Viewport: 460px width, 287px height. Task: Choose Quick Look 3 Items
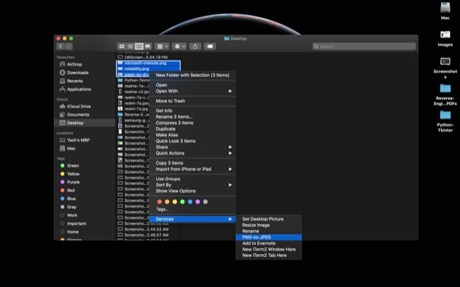coord(193,141)
